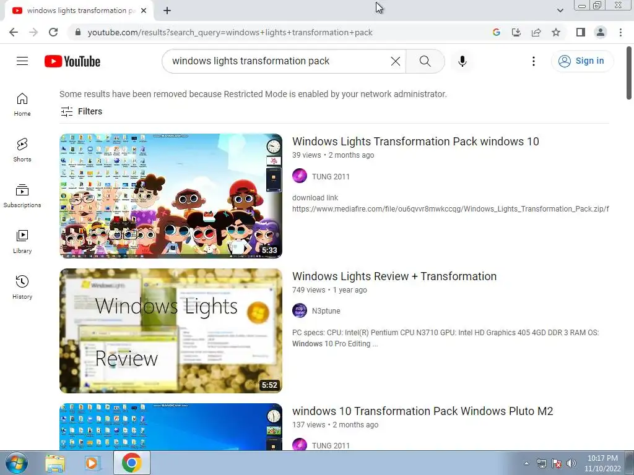
Task: Open Subscriptions in sidebar
Action: point(22,196)
